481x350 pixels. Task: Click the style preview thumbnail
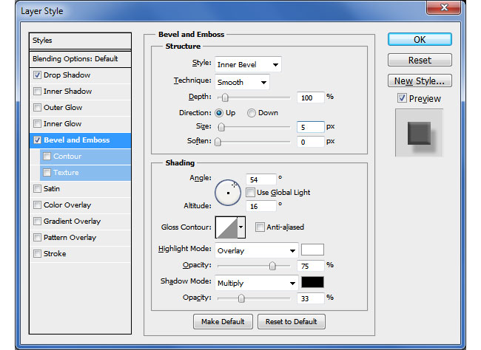coord(419,133)
